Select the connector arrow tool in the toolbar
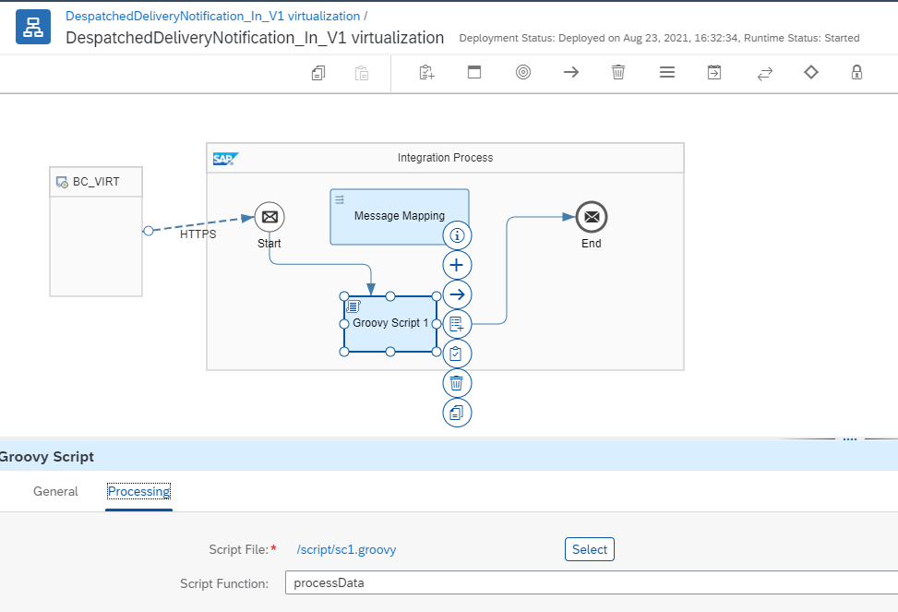Image resolution: width=898 pixels, height=612 pixels. tap(571, 72)
